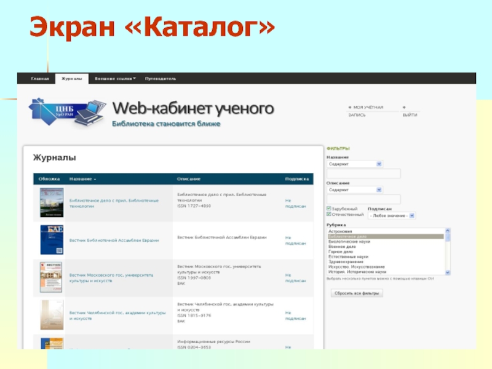Click description ISSN 1997-0803 text
492x369 pixels.
pos(194,278)
